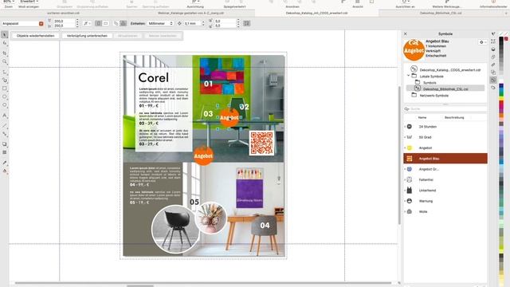Switch to Dekoshop_Katalog_mit_CDGS_erweitert.cdr tab
The width and height of the screenshot is (510, 287).
(x=317, y=14)
